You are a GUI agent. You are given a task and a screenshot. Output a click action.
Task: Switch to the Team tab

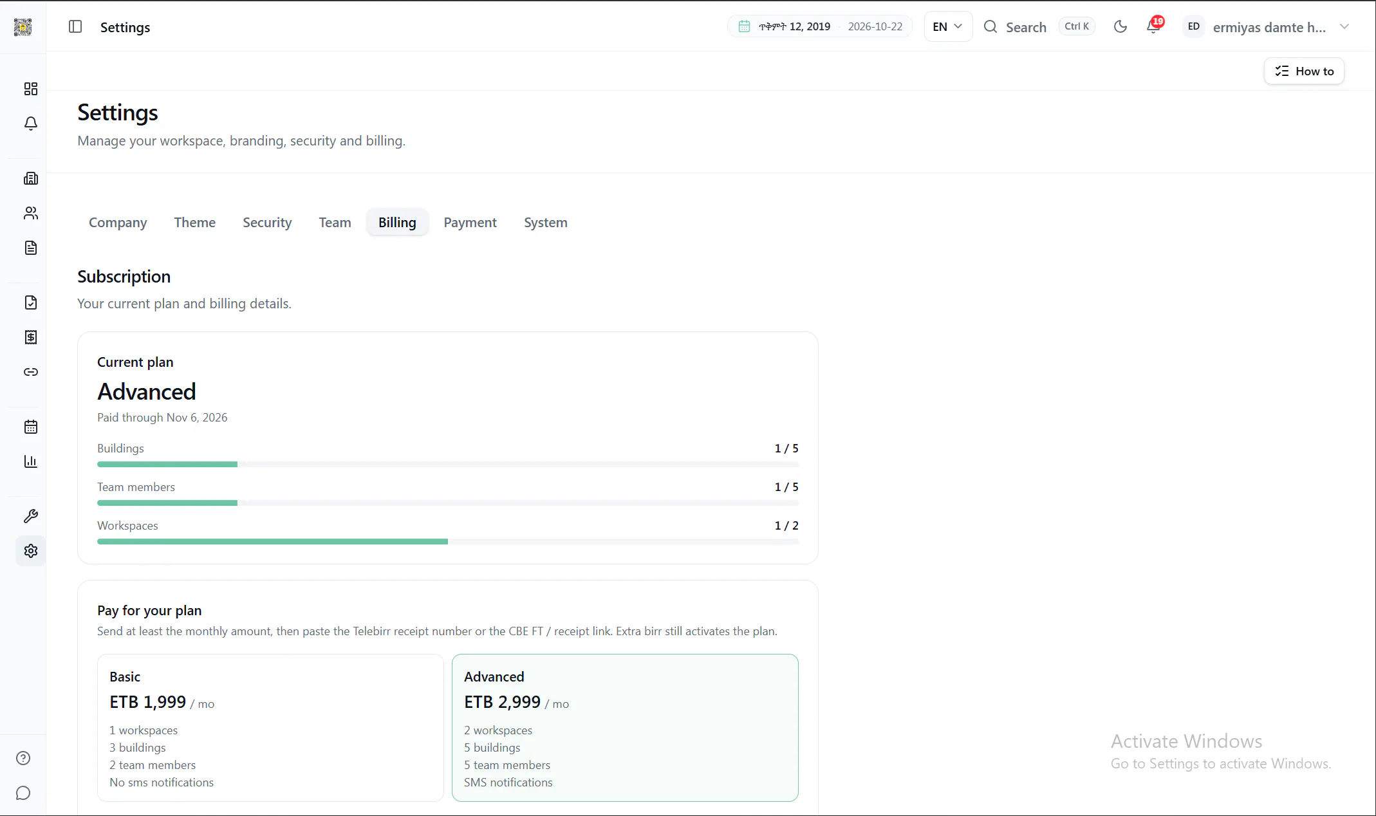click(335, 223)
